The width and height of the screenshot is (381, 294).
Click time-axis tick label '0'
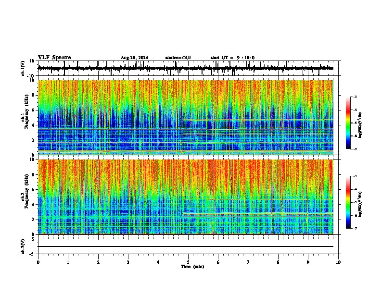[x=38, y=262]
